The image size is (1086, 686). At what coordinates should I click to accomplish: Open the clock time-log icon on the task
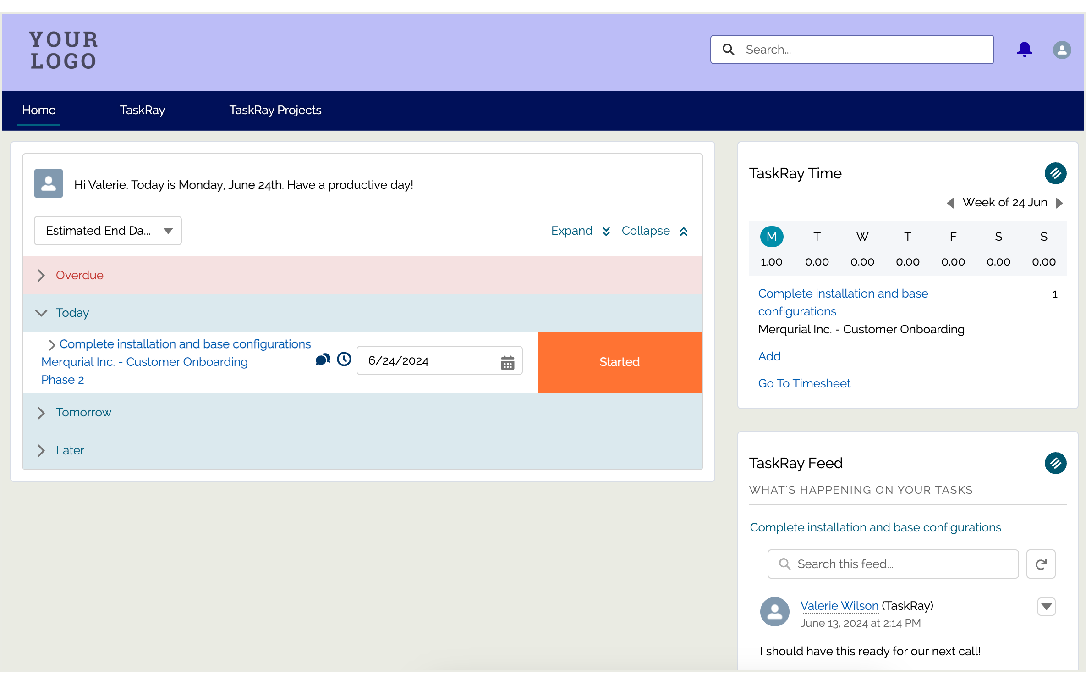point(344,359)
